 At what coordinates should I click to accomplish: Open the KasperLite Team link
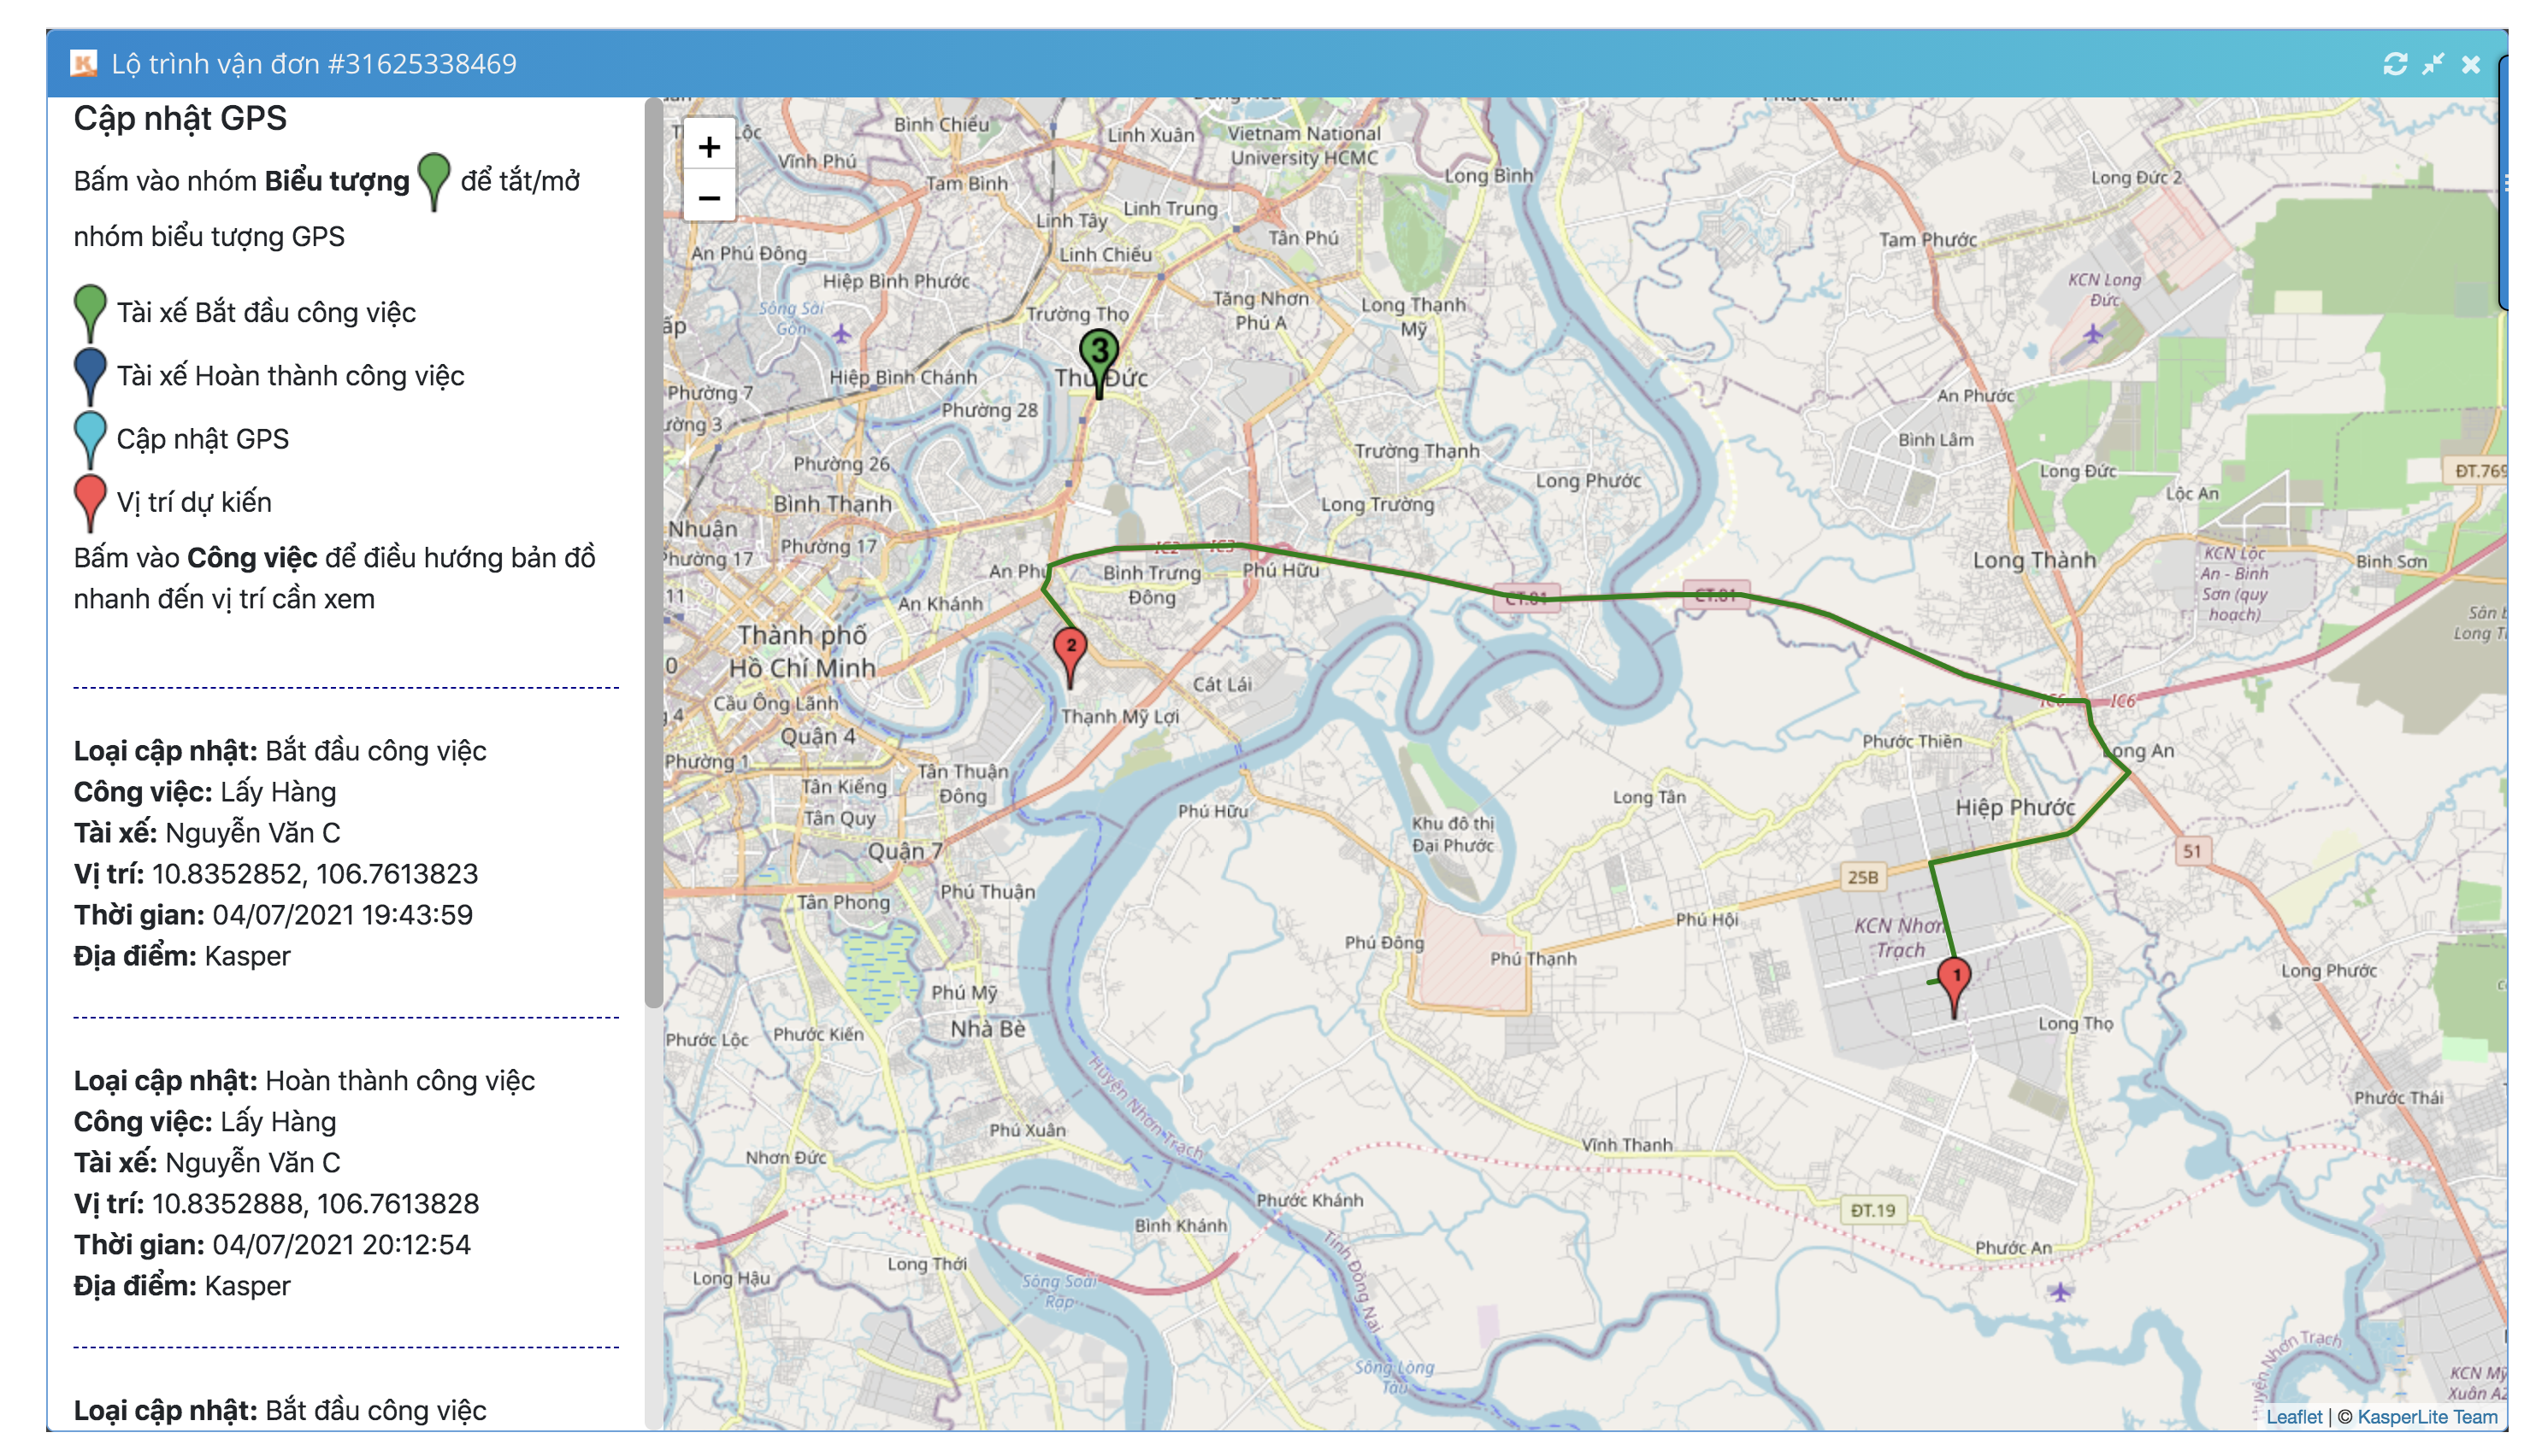click(2427, 1417)
